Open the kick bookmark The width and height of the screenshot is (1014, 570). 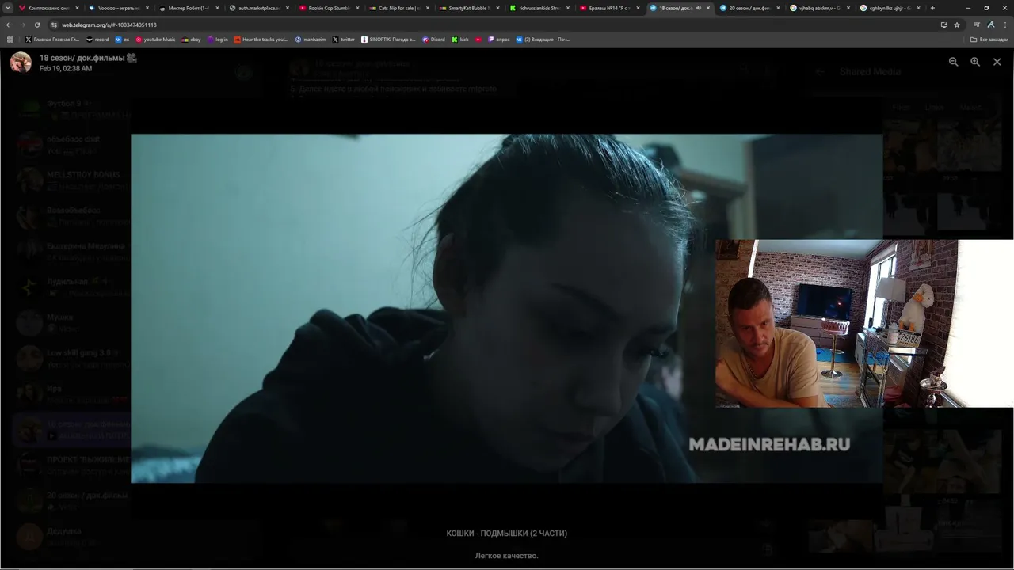[x=460, y=40]
